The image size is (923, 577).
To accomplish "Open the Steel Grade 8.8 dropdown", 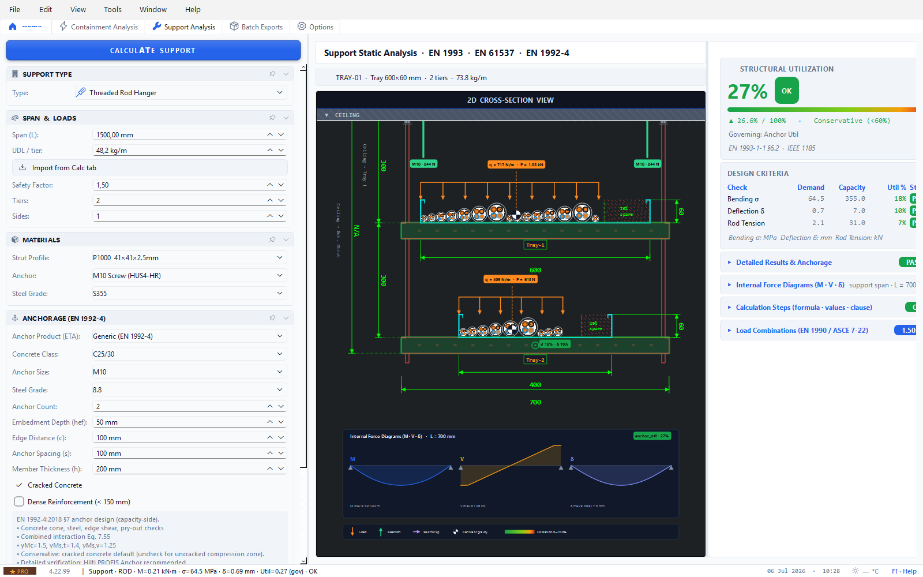I will tap(189, 389).
